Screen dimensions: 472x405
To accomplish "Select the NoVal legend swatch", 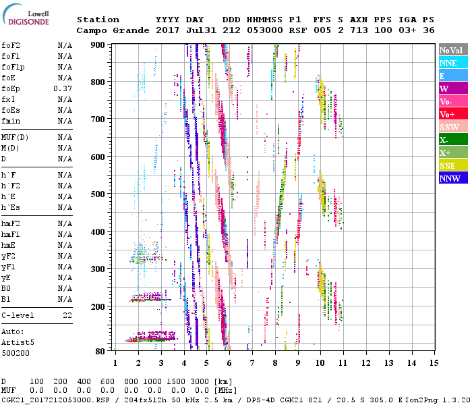I will [452, 50].
